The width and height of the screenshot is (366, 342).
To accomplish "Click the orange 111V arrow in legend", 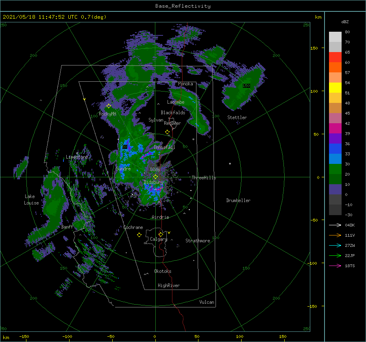I will point(335,235).
